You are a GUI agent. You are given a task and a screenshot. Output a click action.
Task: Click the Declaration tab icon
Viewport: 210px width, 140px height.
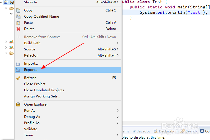(155, 131)
